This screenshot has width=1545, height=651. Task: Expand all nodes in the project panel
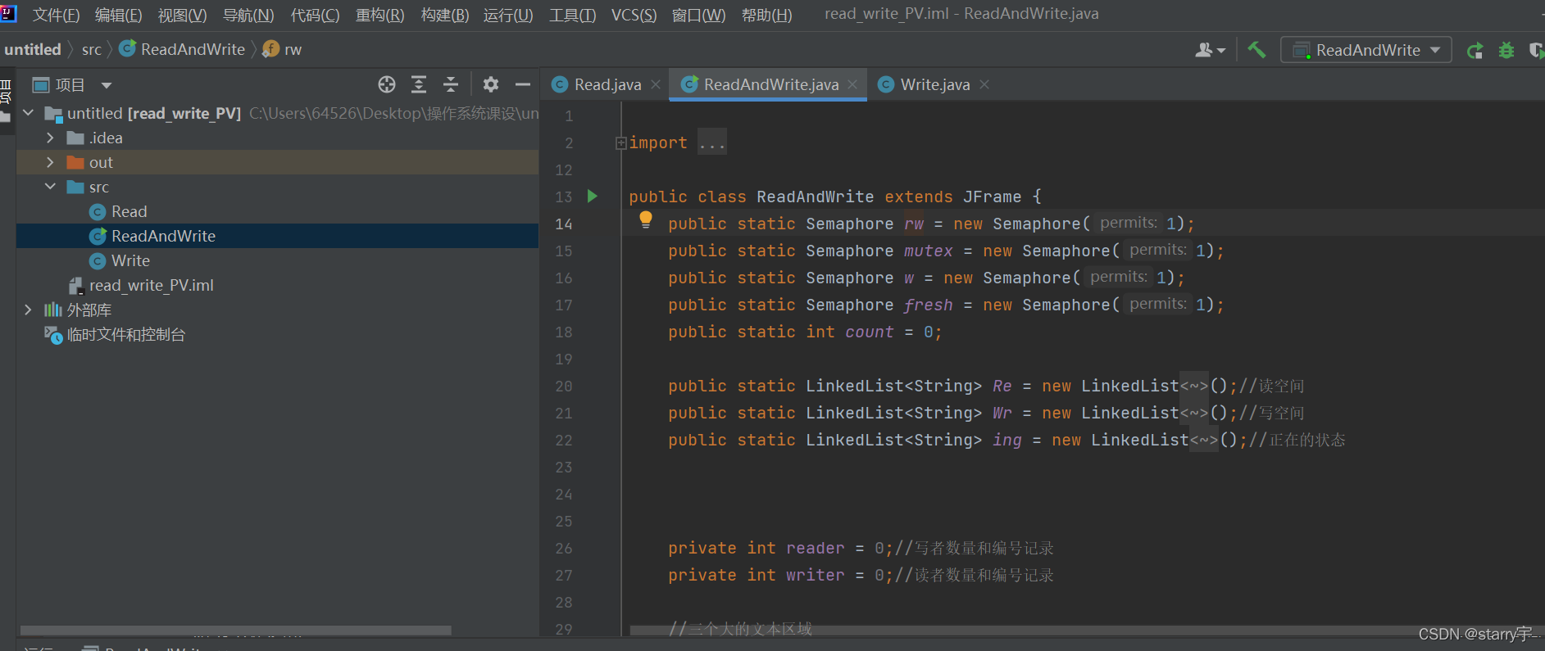point(419,84)
